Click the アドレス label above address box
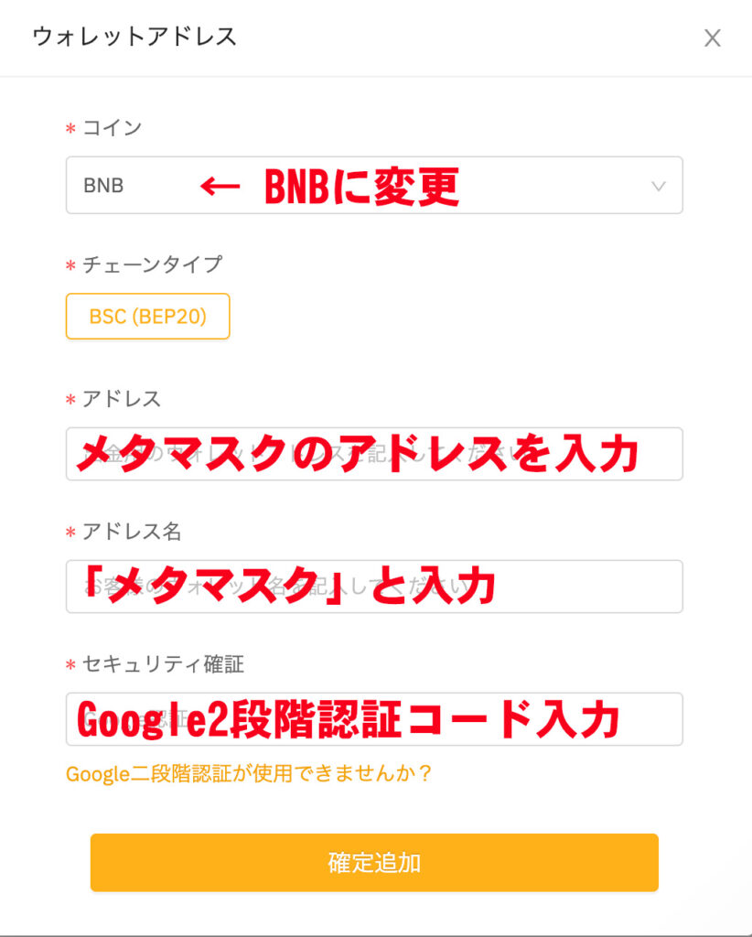Image resolution: width=752 pixels, height=937 pixels. [122, 399]
